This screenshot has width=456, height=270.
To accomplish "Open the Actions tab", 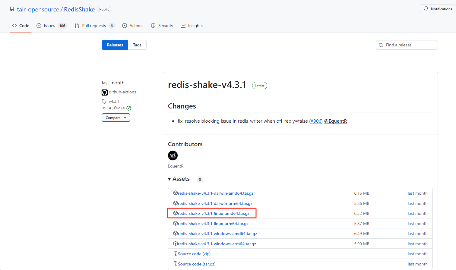I will [x=133, y=26].
